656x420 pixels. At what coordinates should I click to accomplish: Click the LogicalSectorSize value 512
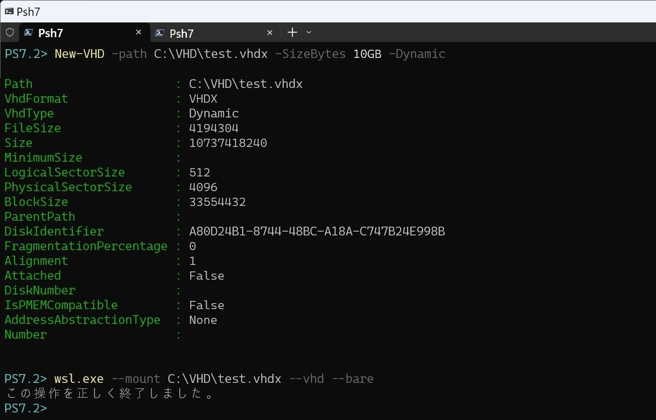pyautogui.click(x=200, y=172)
